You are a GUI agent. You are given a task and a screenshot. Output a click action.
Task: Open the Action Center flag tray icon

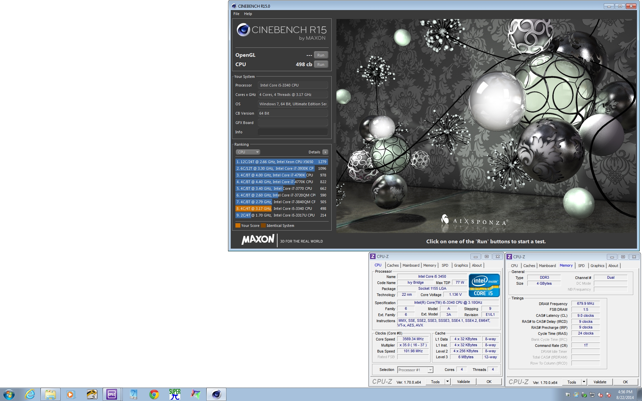pos(608,395)
